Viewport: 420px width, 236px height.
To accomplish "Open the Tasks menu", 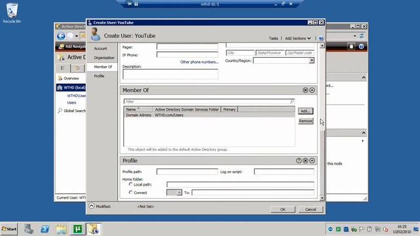I will pyautogui.click(x=273, y=38).
